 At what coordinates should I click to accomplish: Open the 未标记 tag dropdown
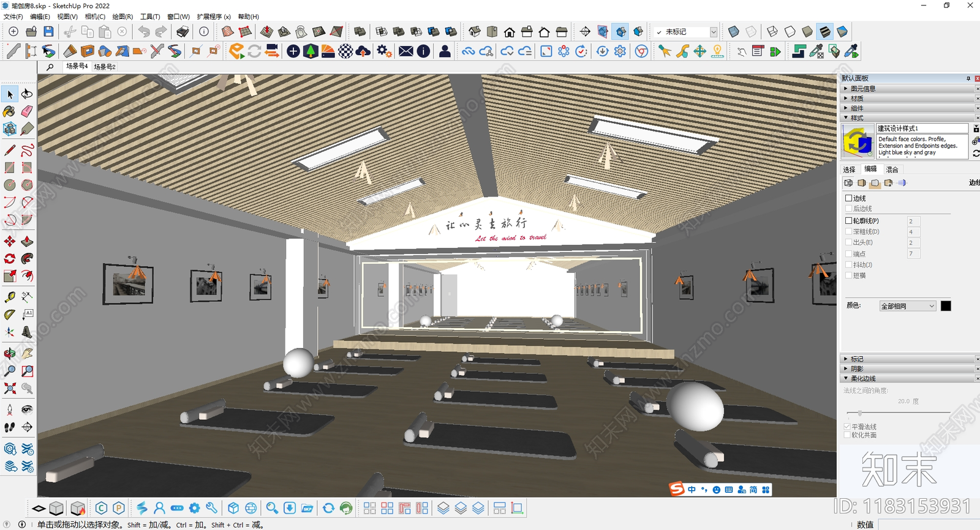click(x=714, y=32)
